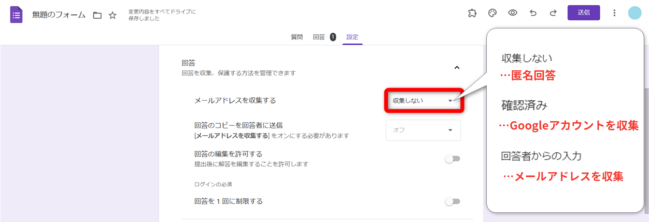Viewport: 649px width, 222px height.
Task: Click the 送信 send button
Action: (x=583, y=13)
